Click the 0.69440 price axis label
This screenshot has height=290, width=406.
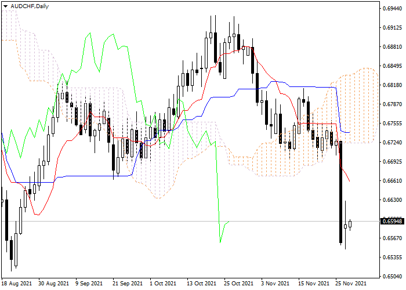392,9
